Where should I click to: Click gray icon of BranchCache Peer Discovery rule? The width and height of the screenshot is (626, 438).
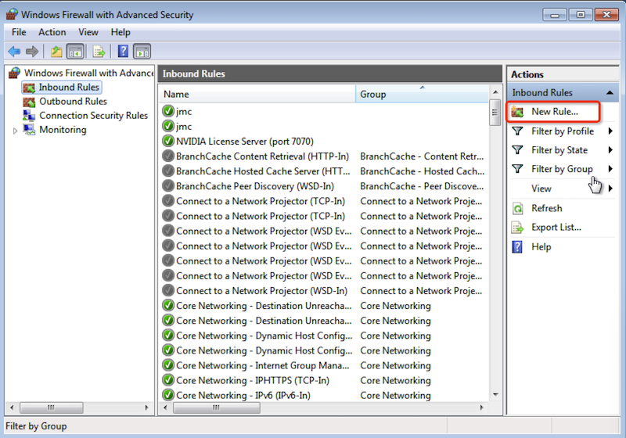coord(168,186)
